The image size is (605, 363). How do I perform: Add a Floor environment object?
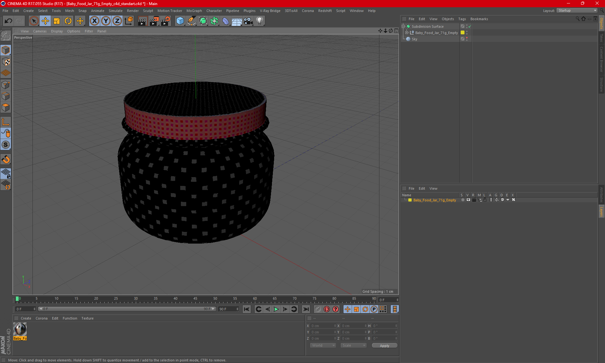click(x=237, y=21)
